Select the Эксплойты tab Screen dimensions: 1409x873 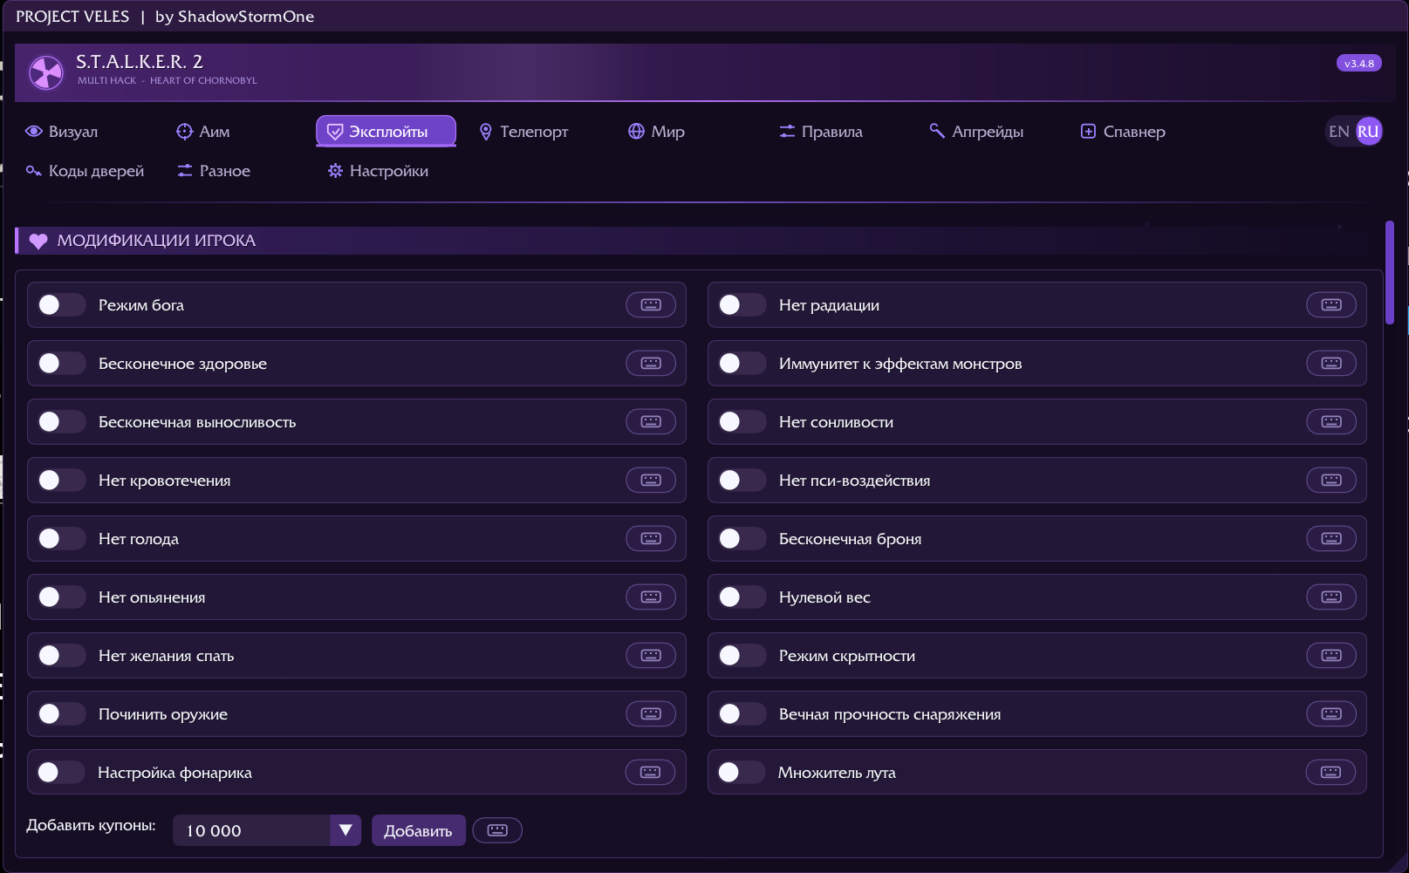pyautogui.click(x=386, y=131)
